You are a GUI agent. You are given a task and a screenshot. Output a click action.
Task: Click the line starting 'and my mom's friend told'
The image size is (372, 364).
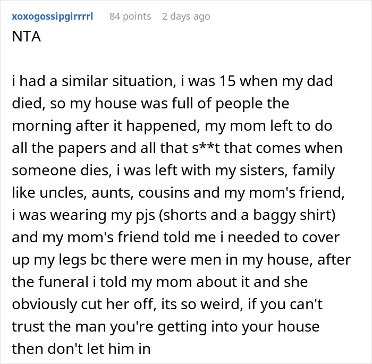(x=176, y=238)
